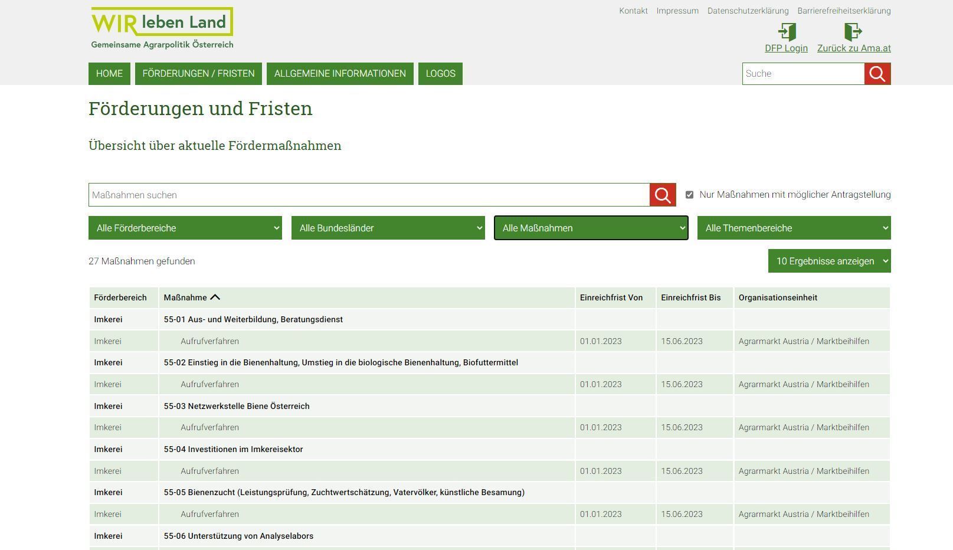Click the sort arrow next to Maßnahme header
The height and width of the screenshot is (550, 953).
pos(216,297)
